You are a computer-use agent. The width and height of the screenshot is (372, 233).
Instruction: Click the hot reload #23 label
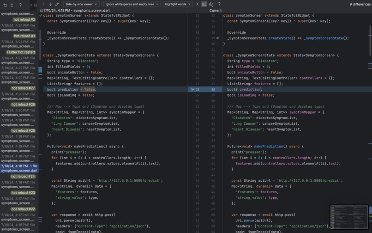[x=23, y=193]
